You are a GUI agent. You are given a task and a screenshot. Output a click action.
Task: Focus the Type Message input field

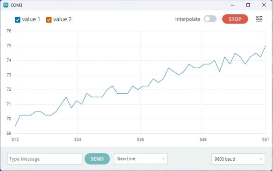point(45,159)
